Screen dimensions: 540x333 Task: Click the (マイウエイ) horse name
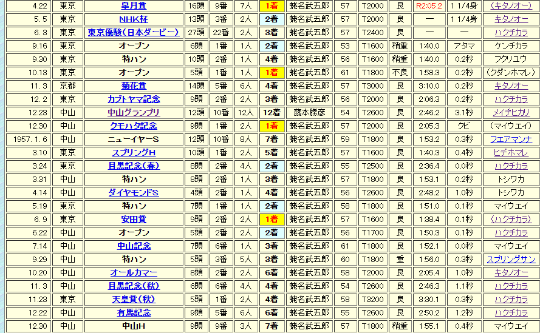click(511, 126)
